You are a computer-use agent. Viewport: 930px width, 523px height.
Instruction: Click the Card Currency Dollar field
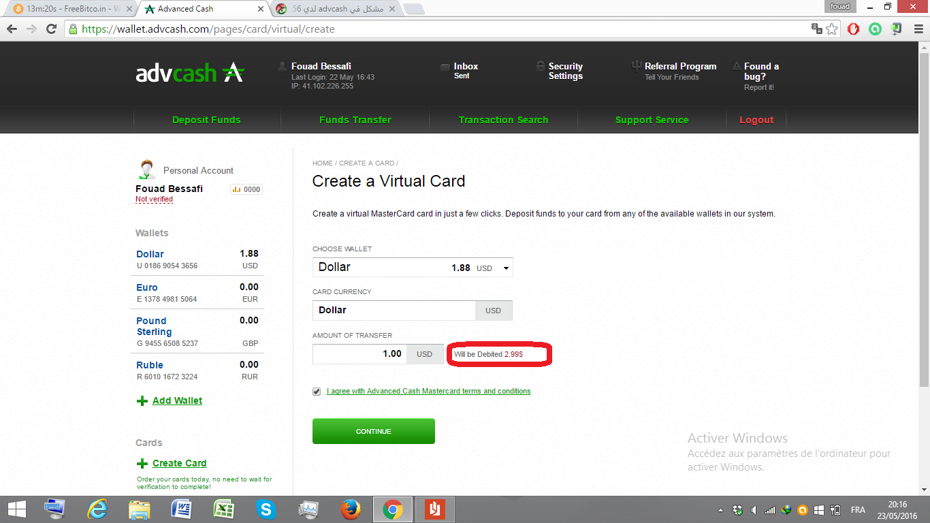coord(394,311)
